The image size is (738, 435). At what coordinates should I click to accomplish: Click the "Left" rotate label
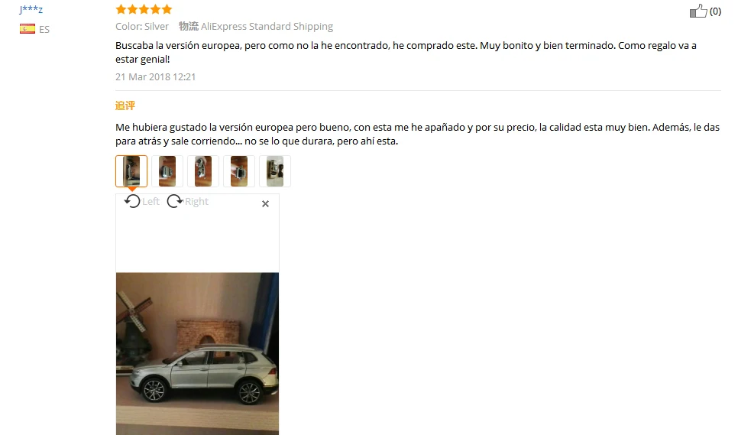tap(151, 202)
